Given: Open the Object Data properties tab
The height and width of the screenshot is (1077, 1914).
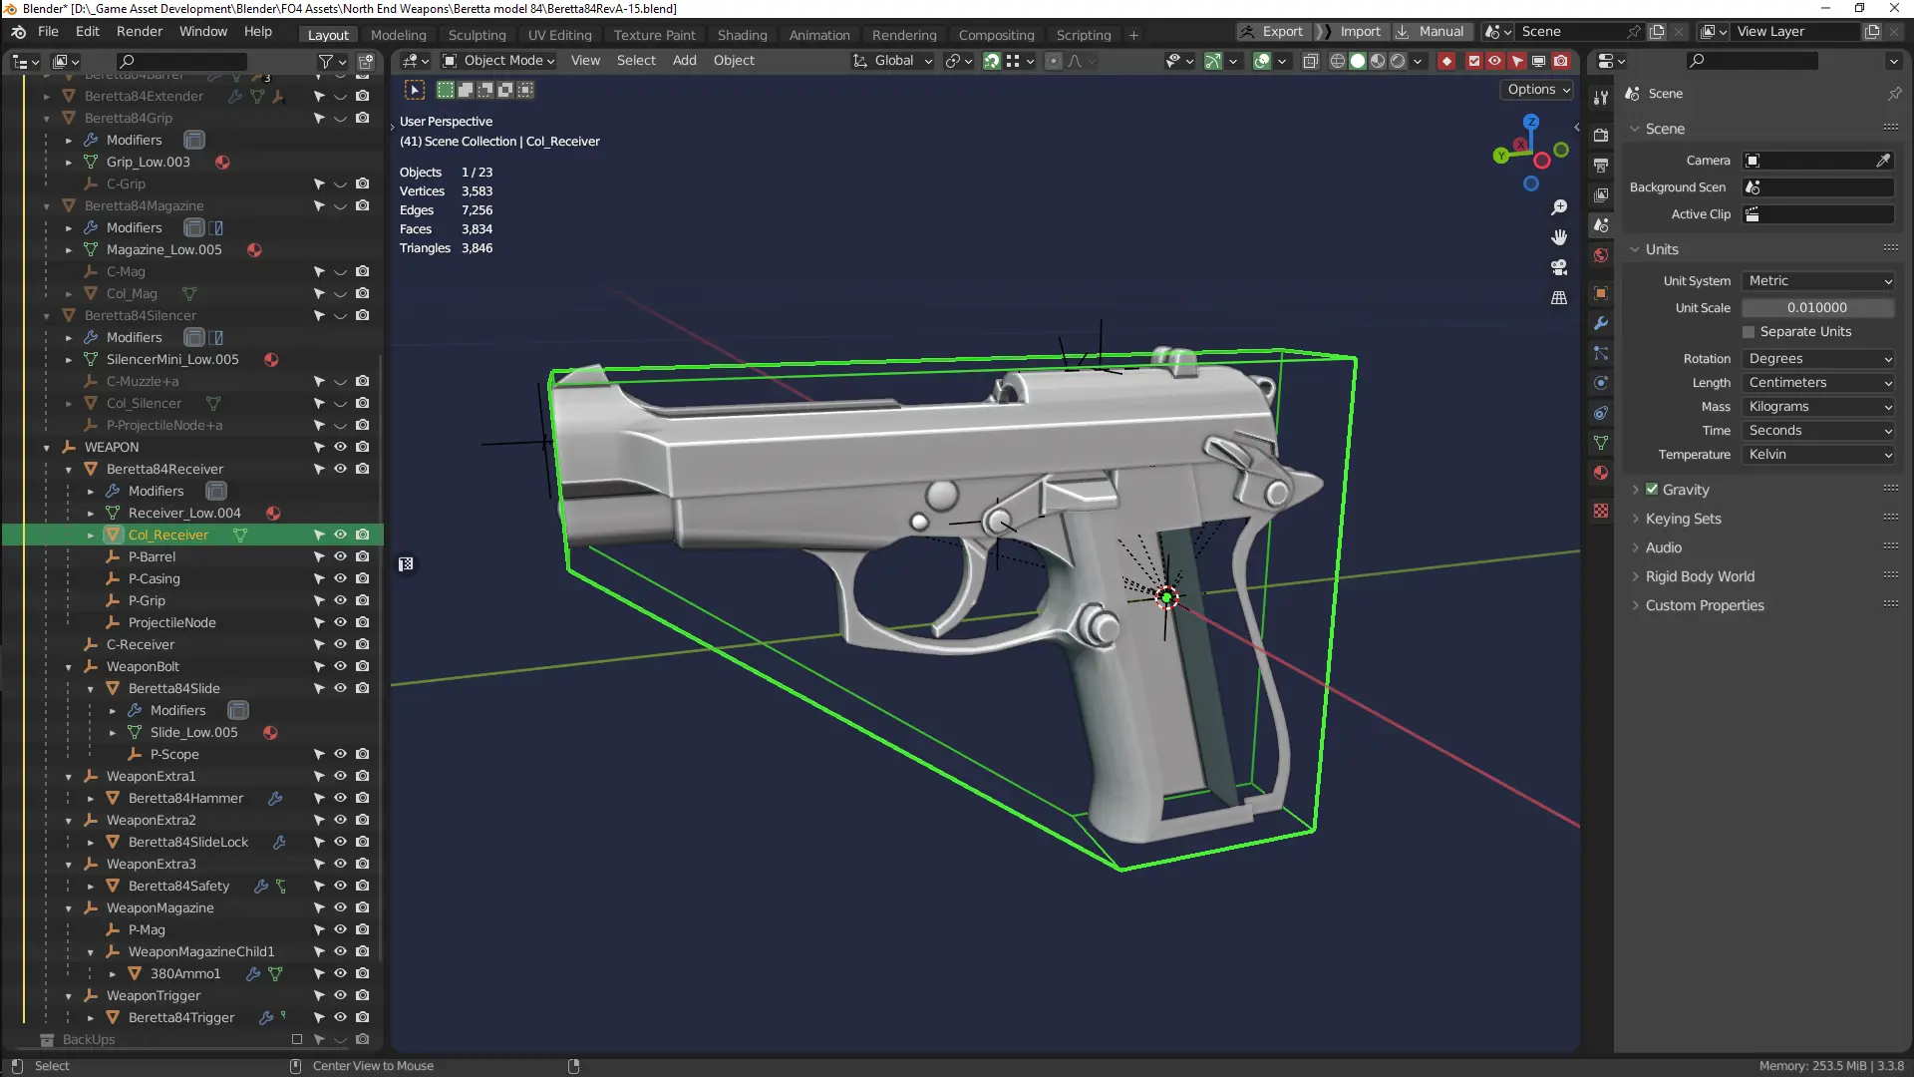Looking at the screenshot, I should 1601,443.
